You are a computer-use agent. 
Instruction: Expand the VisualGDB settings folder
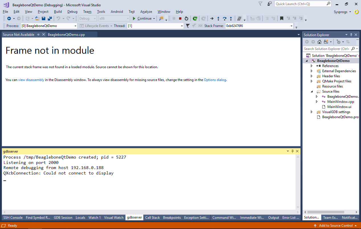tap(312, 112)
